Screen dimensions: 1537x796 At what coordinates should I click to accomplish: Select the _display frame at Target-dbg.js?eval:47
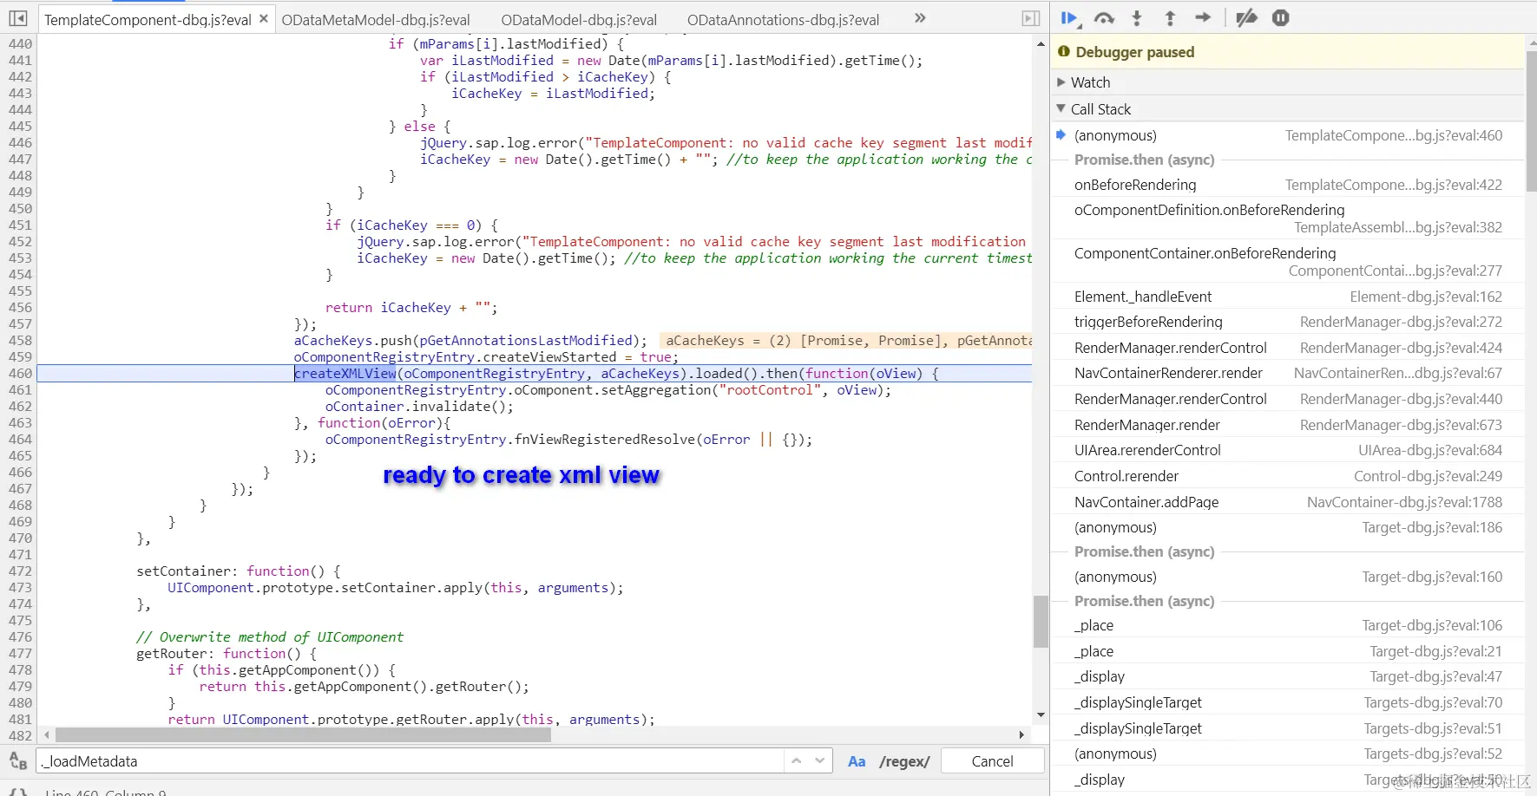(x=1287, y=676)
